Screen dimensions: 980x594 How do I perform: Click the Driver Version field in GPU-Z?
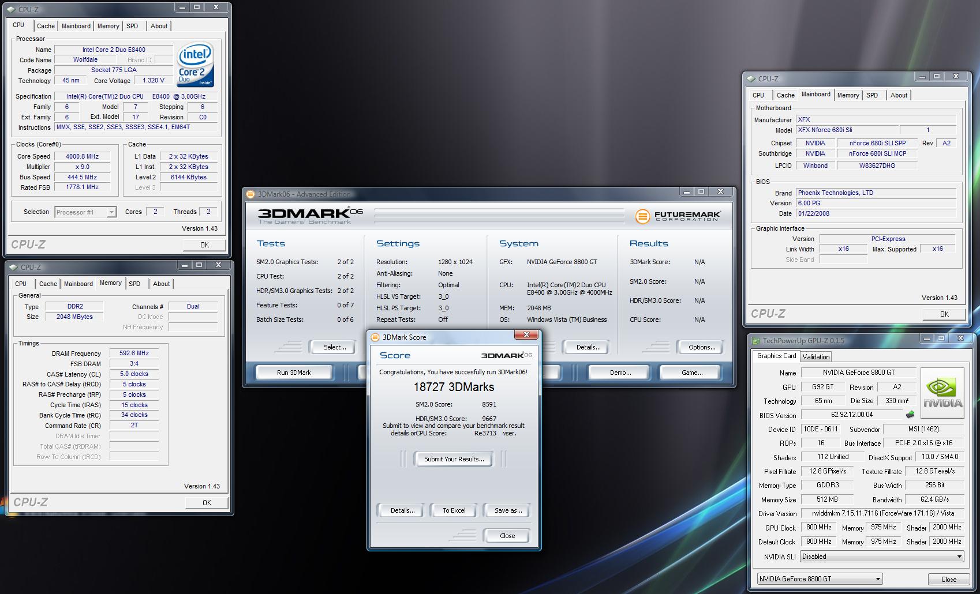882,513
